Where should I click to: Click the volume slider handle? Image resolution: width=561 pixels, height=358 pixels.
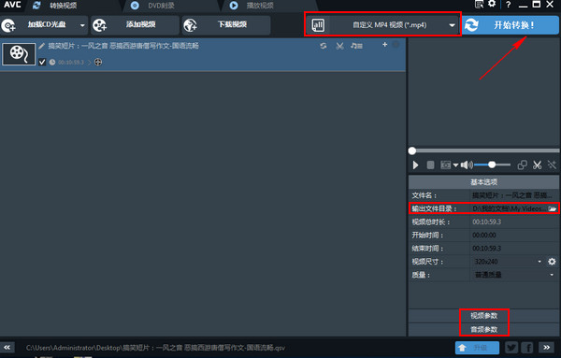pos(492,165)
